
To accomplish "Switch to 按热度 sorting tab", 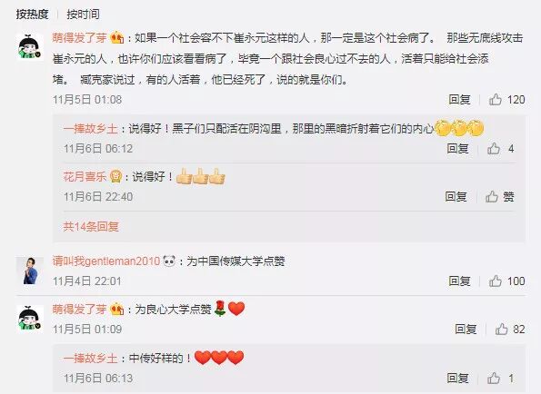I will click(x=32, y=15).
